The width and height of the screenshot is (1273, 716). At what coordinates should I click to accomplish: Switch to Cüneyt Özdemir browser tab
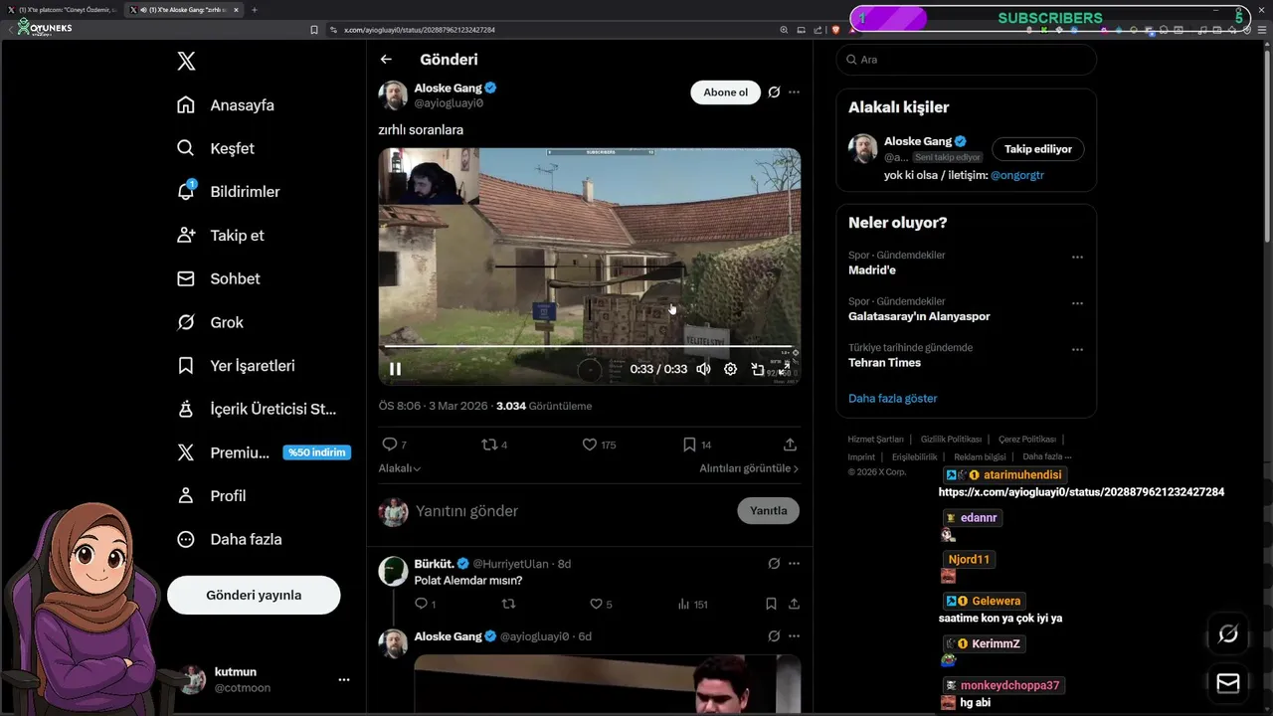pos(64,10)
